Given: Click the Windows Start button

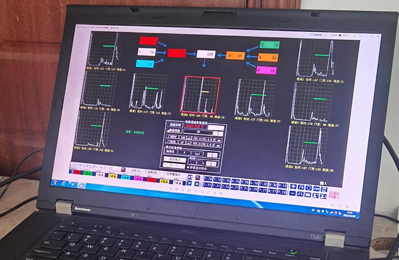Looking at the screenshot, I should click(56, 183).
